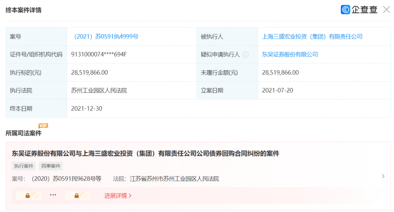Viewport: 394px width, 212px height.
Task: Open 东吴证券股份有限公司 link
Action: coord(290,54)
